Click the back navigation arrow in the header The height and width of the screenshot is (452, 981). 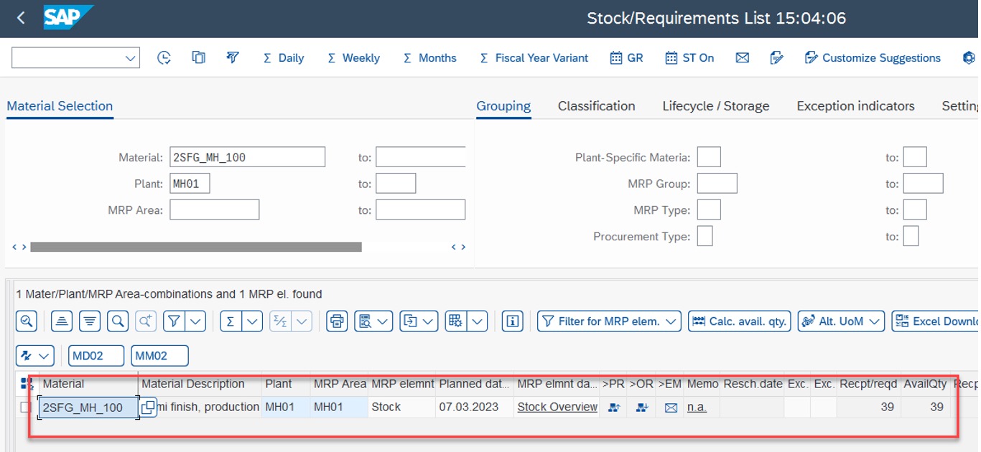pyautogui.click(x=19, y=18)
